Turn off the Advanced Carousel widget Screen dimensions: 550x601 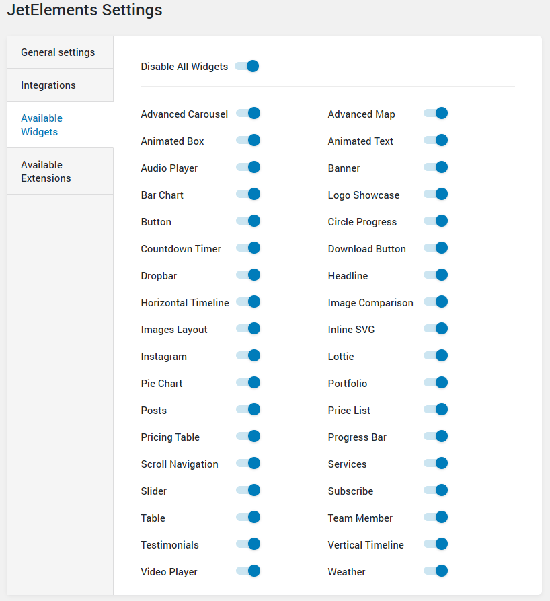(247, 114)
